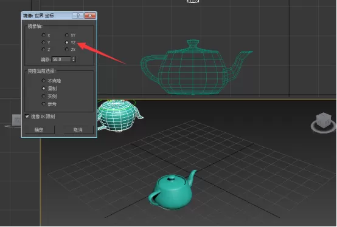
Task: Toggle 镜像 IK 限制 checkbox
Action: 27,117
